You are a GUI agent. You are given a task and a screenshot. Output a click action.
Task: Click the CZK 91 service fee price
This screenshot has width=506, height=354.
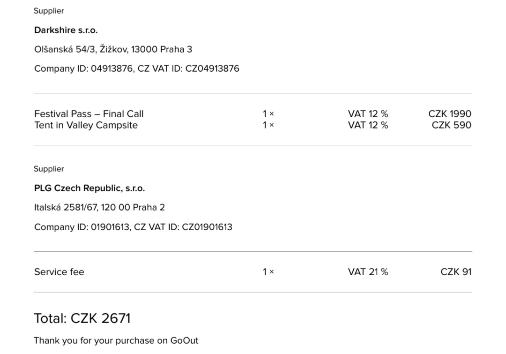(x=456, y=272)
